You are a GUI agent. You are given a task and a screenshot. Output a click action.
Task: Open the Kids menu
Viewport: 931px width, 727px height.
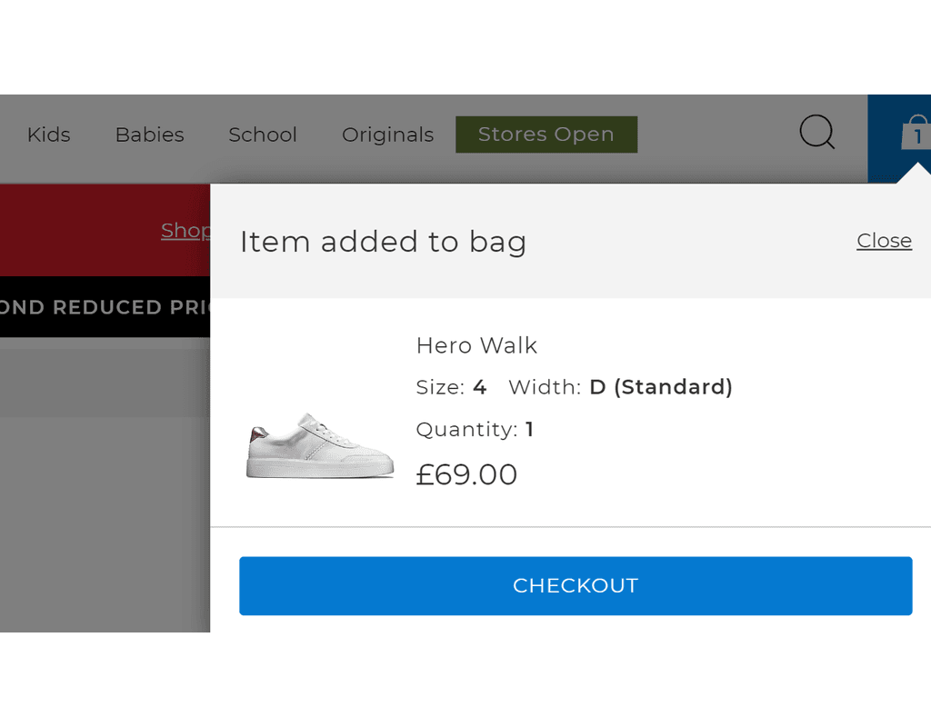click(49, 134)
